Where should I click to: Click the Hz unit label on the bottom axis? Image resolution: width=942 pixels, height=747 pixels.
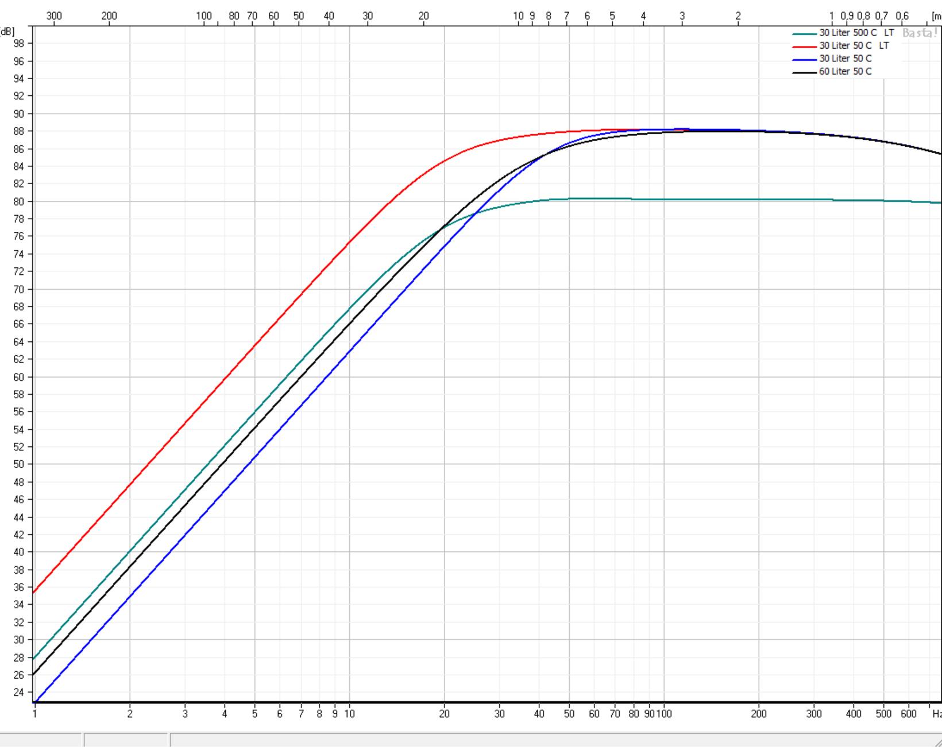coord(936,714)
